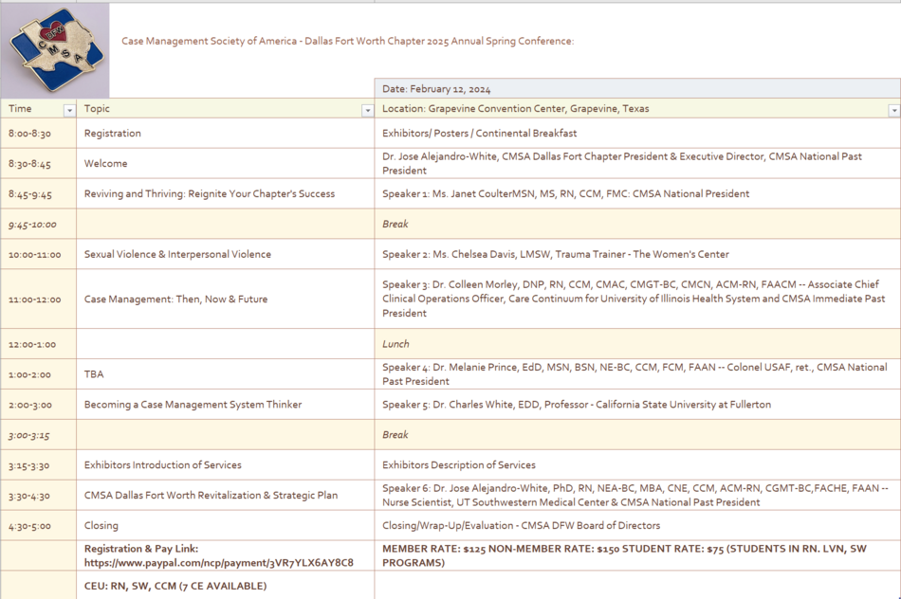Select the Reviving and Thriving topic cell
Image resolution: width=901 pixels, height=599 pixels.
click(226, 194)
